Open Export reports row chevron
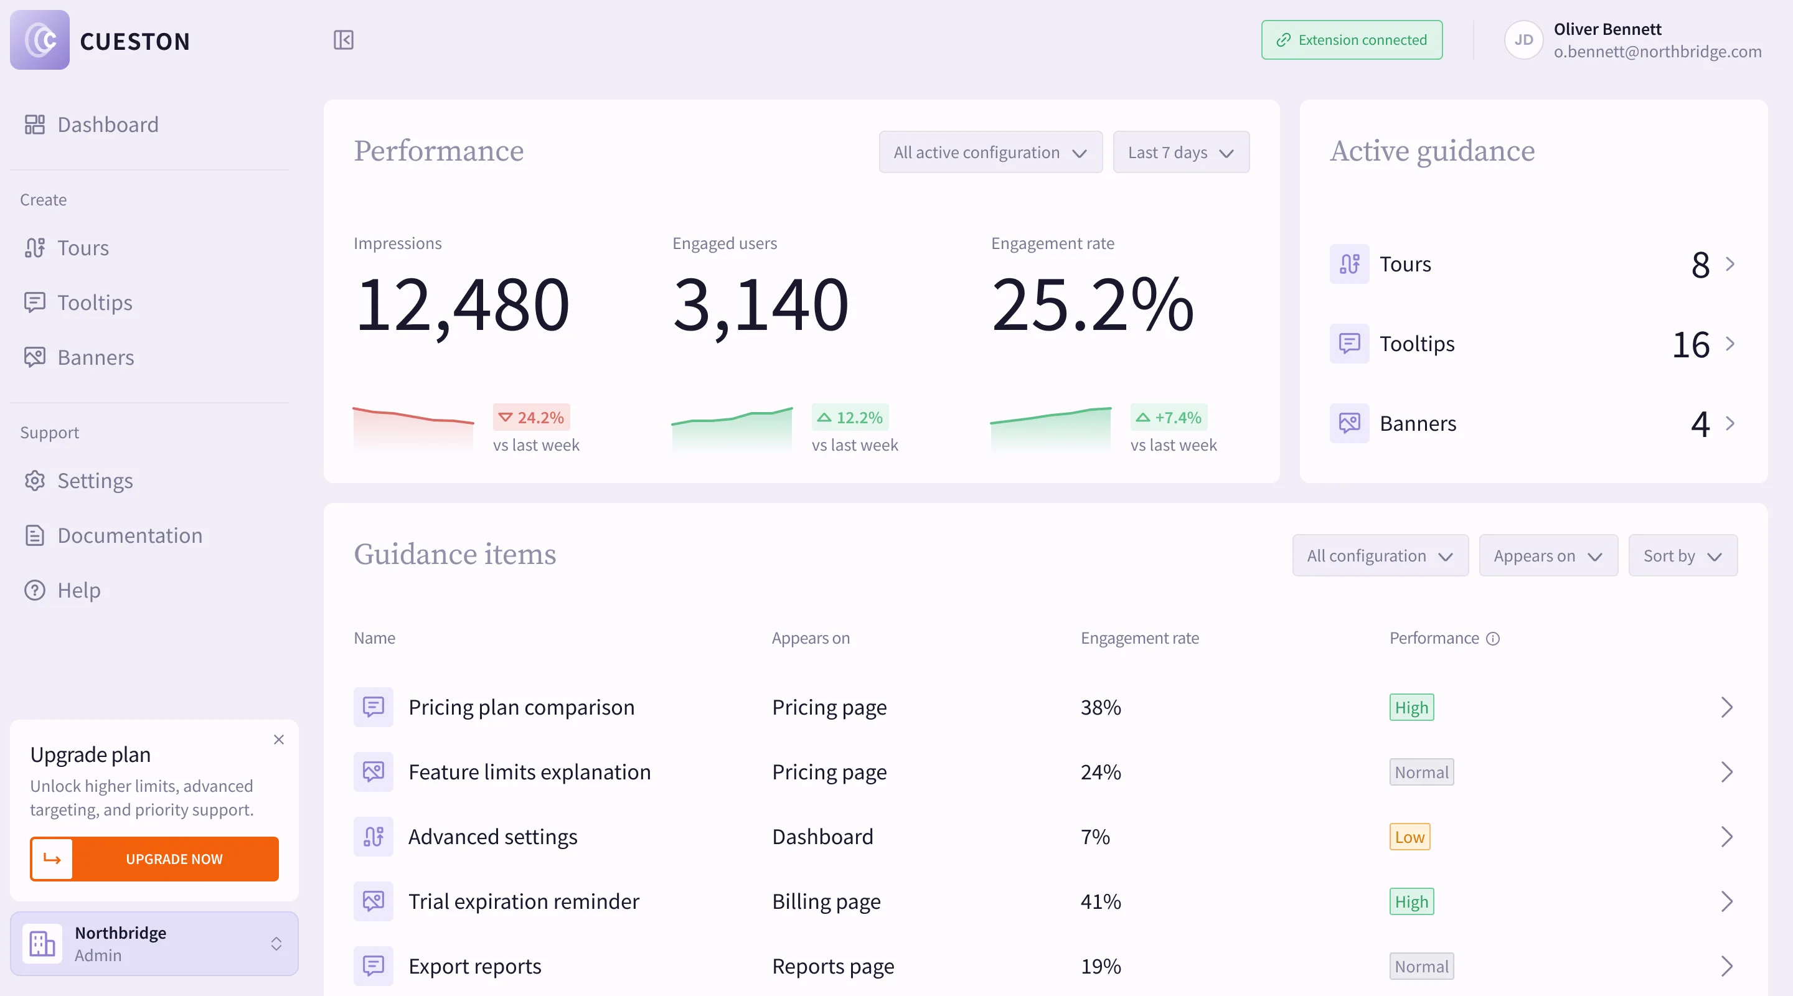Screen dimensions: 1793x996 [x=1726, y=966]
